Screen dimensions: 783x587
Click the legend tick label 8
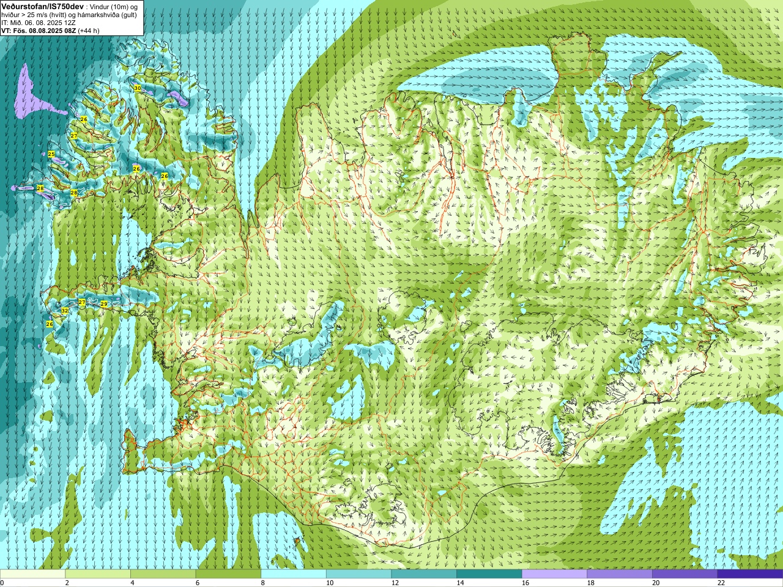pos(263,583)
